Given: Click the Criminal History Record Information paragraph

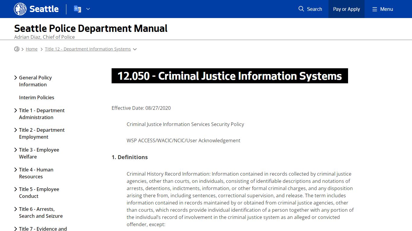Looking at the screenshot, I should (x=240, y=199).
